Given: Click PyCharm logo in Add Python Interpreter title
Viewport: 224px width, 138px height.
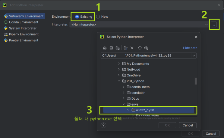Looking at the screenshot, I should pos(5,5).
